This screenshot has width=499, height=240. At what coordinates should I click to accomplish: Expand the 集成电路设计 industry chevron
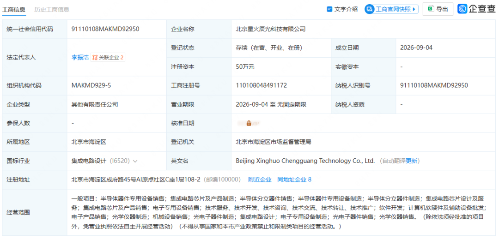(x=135, y=161)
